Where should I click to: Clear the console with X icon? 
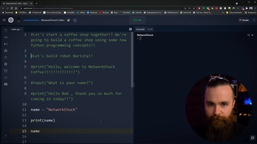pos(252,35)
